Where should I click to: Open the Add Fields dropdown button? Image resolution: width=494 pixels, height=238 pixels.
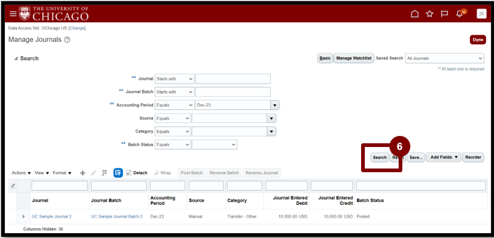444,157
